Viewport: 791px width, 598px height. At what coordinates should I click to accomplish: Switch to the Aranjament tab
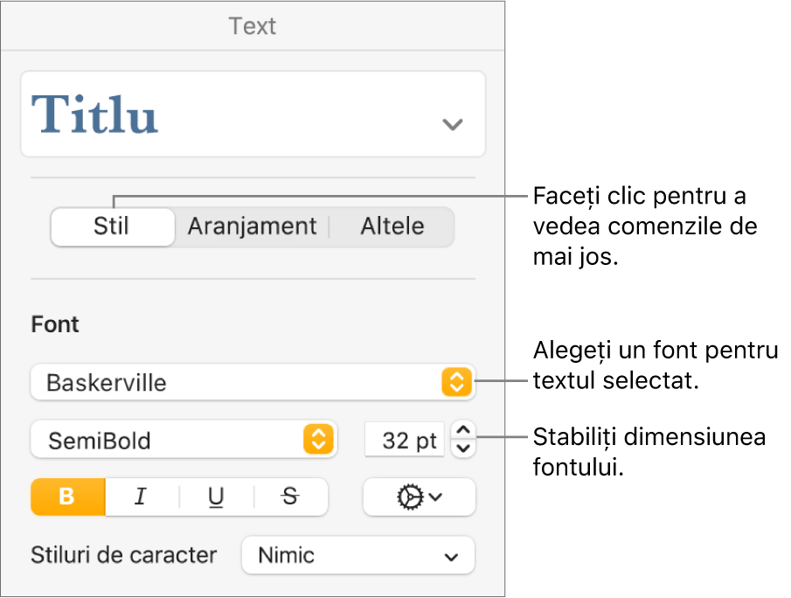tap(252, 226)
